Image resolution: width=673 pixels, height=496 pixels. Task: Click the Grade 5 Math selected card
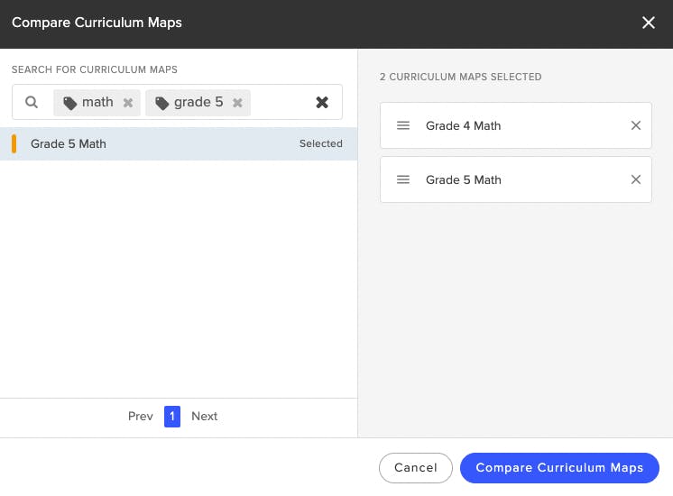pyautogui.click(x=514, y=179)
